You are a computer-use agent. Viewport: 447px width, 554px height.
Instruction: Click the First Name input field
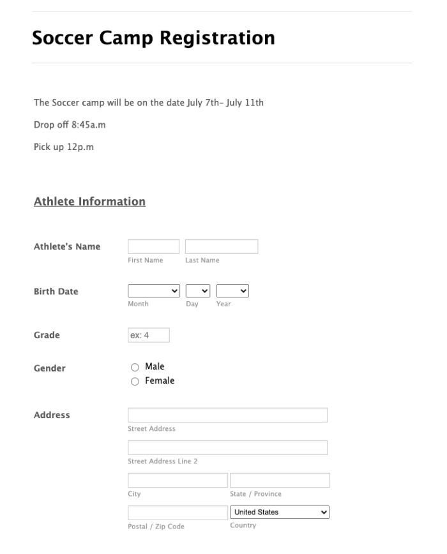[x=154, y=247]
